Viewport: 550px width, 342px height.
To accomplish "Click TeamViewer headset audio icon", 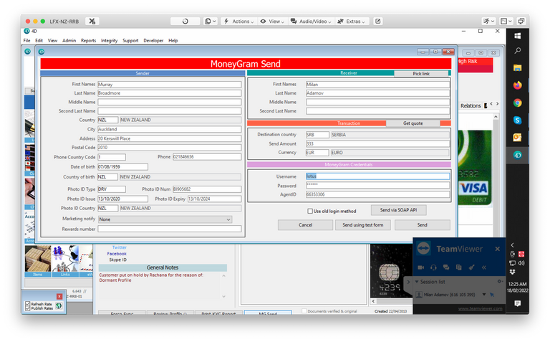I will 433,267.
